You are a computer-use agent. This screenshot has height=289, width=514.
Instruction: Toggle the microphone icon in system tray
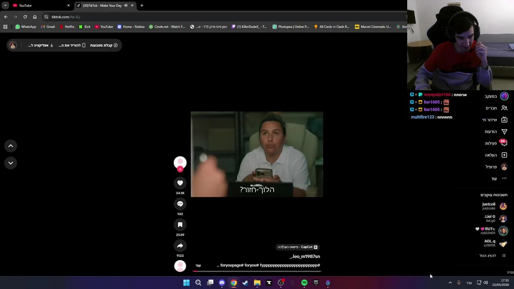(459, 283)
